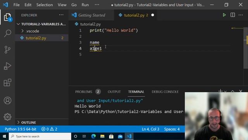The width and height of the screenshot is (248, 140).
Task: Open Cortana circle in taskbar
Action: 76,136
